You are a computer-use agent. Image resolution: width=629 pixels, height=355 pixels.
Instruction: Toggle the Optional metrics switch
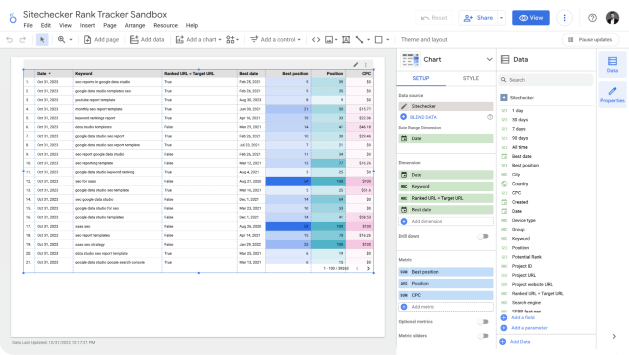482,322
